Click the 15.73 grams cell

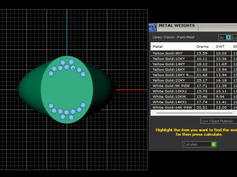pyautogui.click(x=204, y=91)
